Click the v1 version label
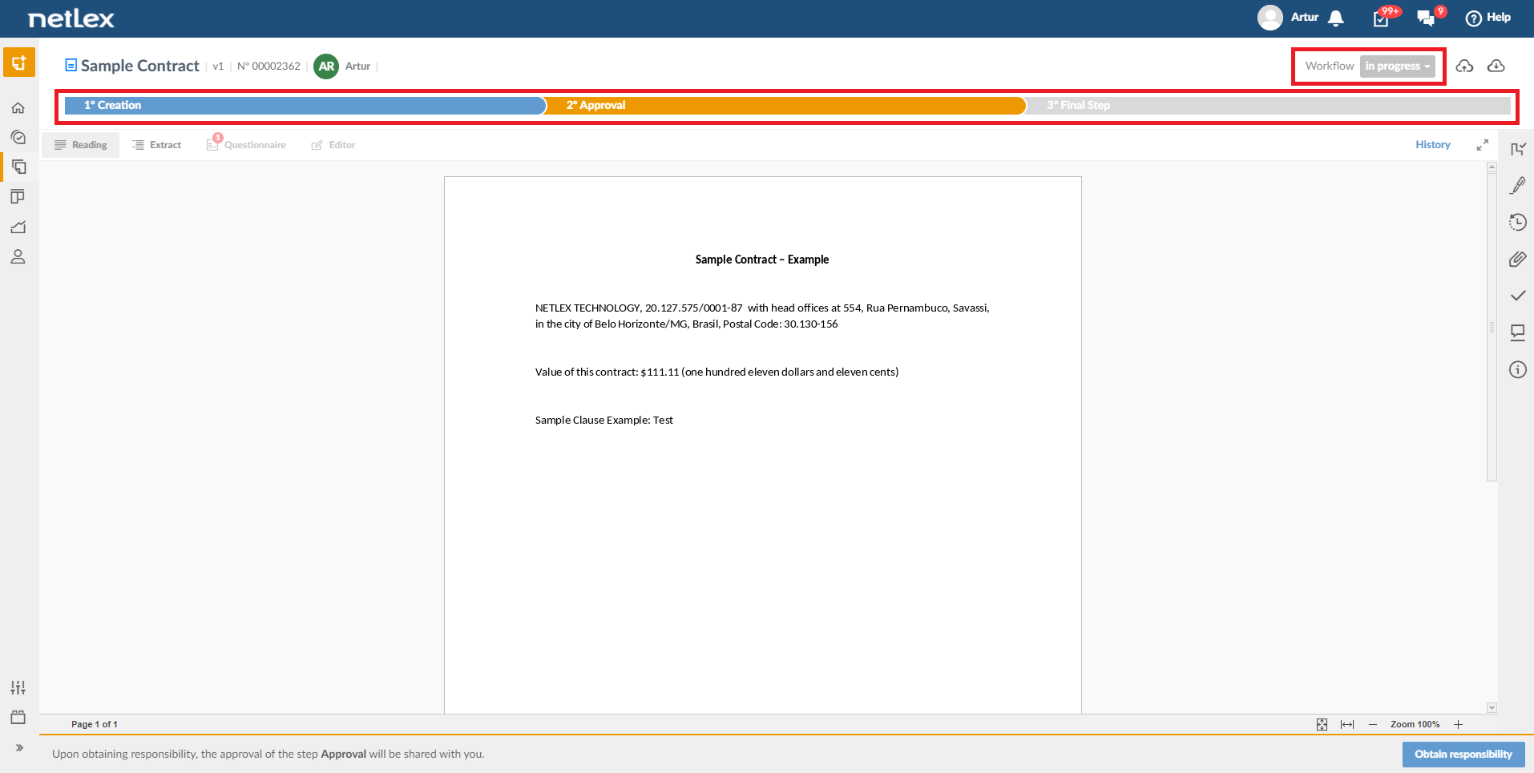1534x773 pixels. [x=218, y=66]
